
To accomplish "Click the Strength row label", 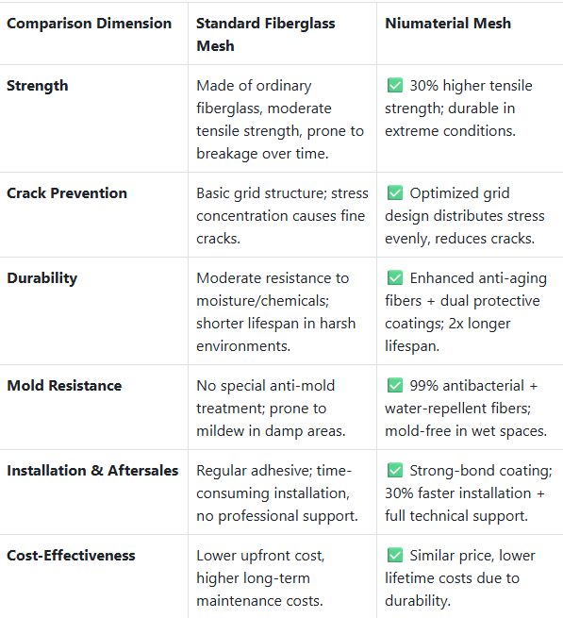I will [38, 86].
